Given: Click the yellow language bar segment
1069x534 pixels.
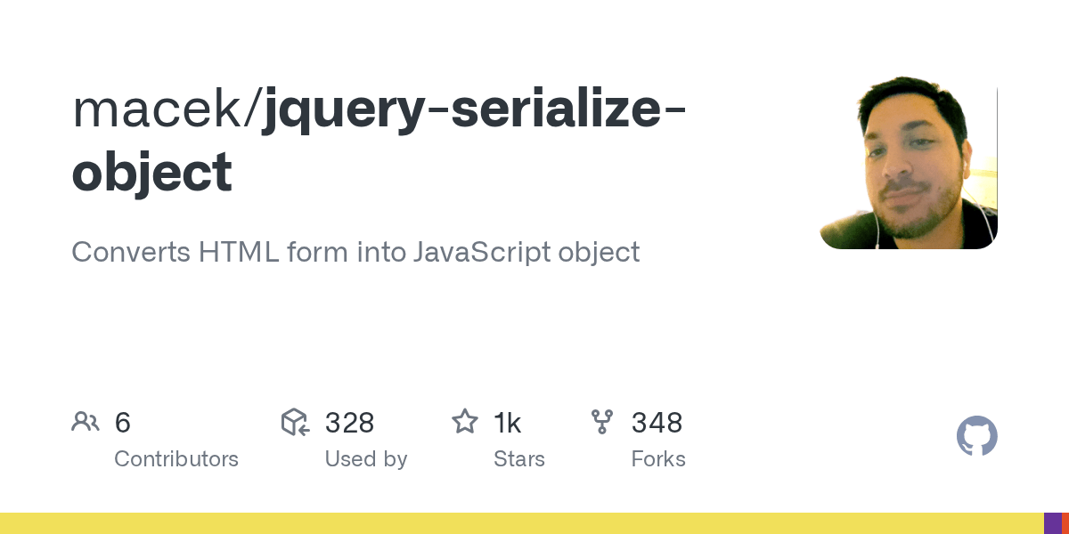Looking at the screenshot, I should [521, 523].
